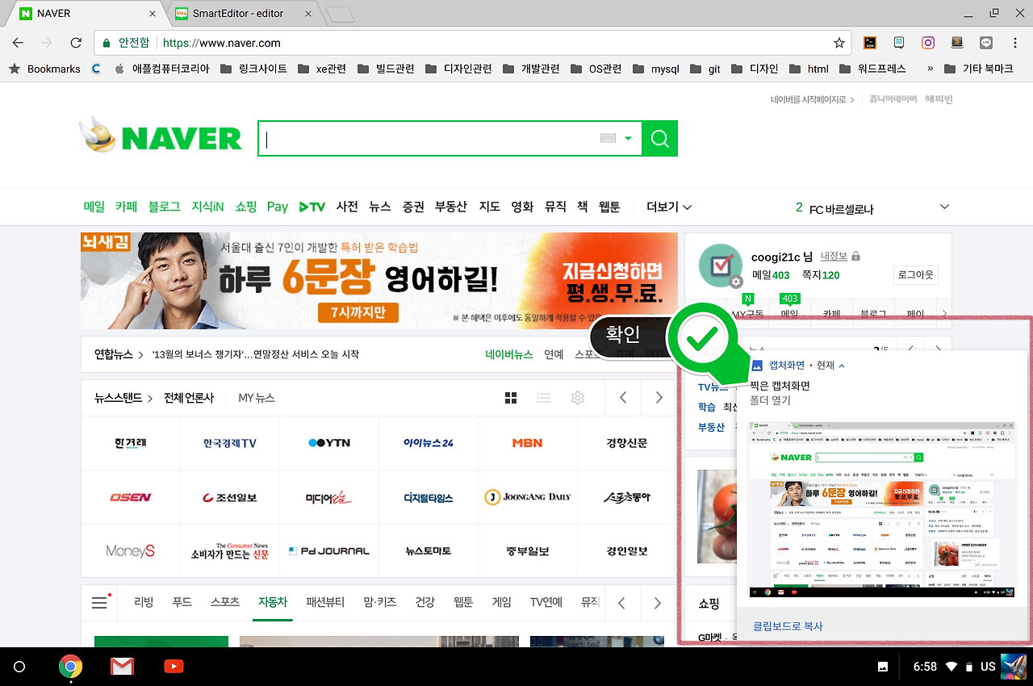Click the settings gear on coogi21c profile avatar

tap(737, 282)
